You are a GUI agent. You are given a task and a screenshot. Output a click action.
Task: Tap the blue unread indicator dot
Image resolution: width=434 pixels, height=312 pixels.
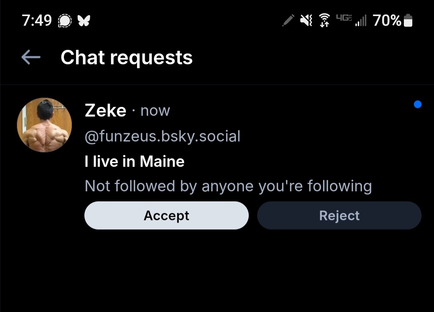point(418,105)
